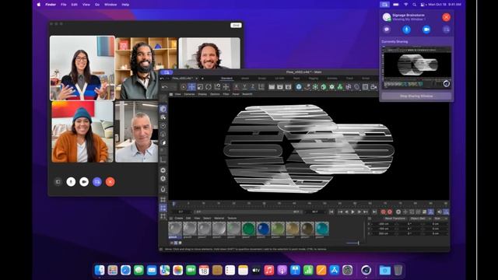Toggle the record keyframe red button
Viewport: 498px width, 280px height.
point(384,212)
